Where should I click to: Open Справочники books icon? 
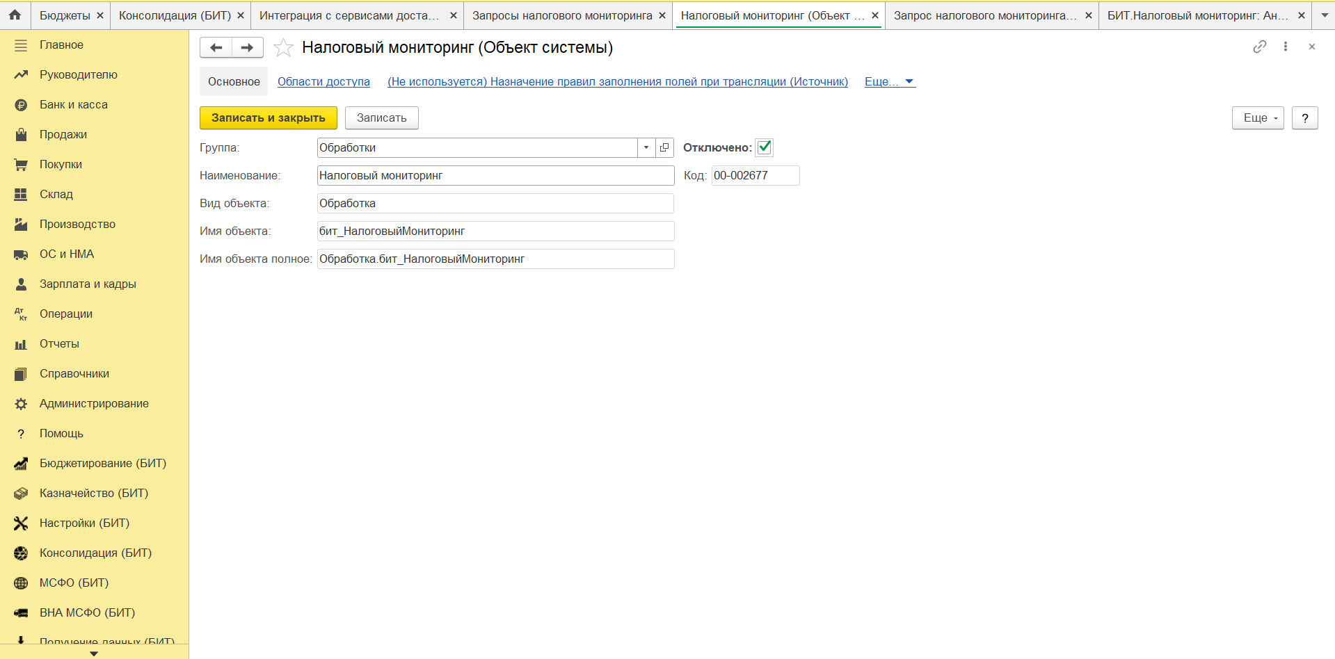(21, 374)
